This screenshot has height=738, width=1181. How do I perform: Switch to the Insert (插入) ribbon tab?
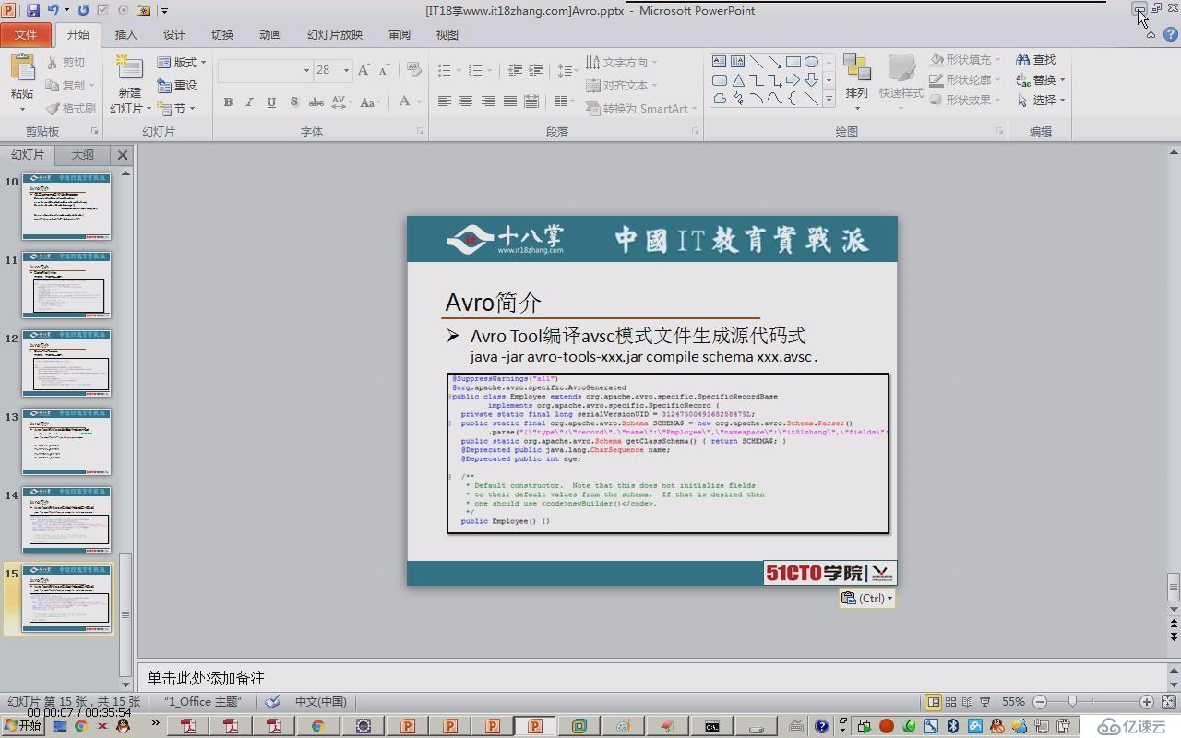(125, 34)
